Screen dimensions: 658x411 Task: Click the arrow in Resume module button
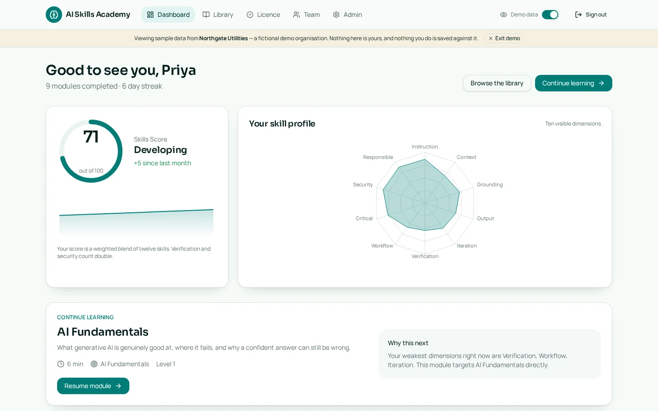[118, 386]
